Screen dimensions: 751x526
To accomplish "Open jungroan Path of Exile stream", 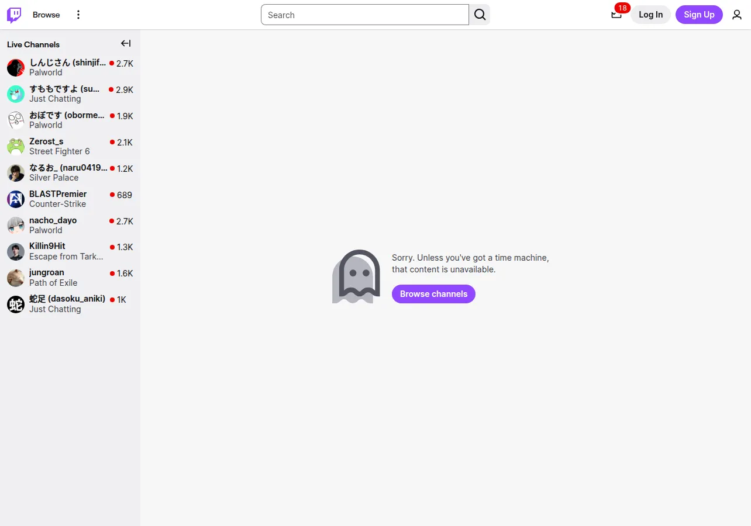I will coord(70,278).
